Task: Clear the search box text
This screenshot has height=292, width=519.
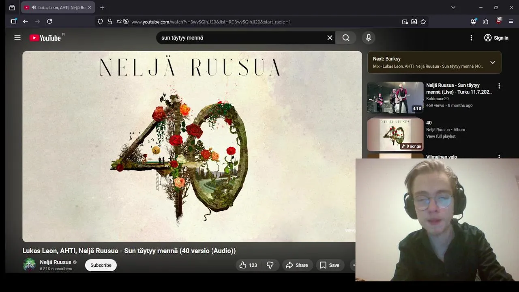Action: 330,38
